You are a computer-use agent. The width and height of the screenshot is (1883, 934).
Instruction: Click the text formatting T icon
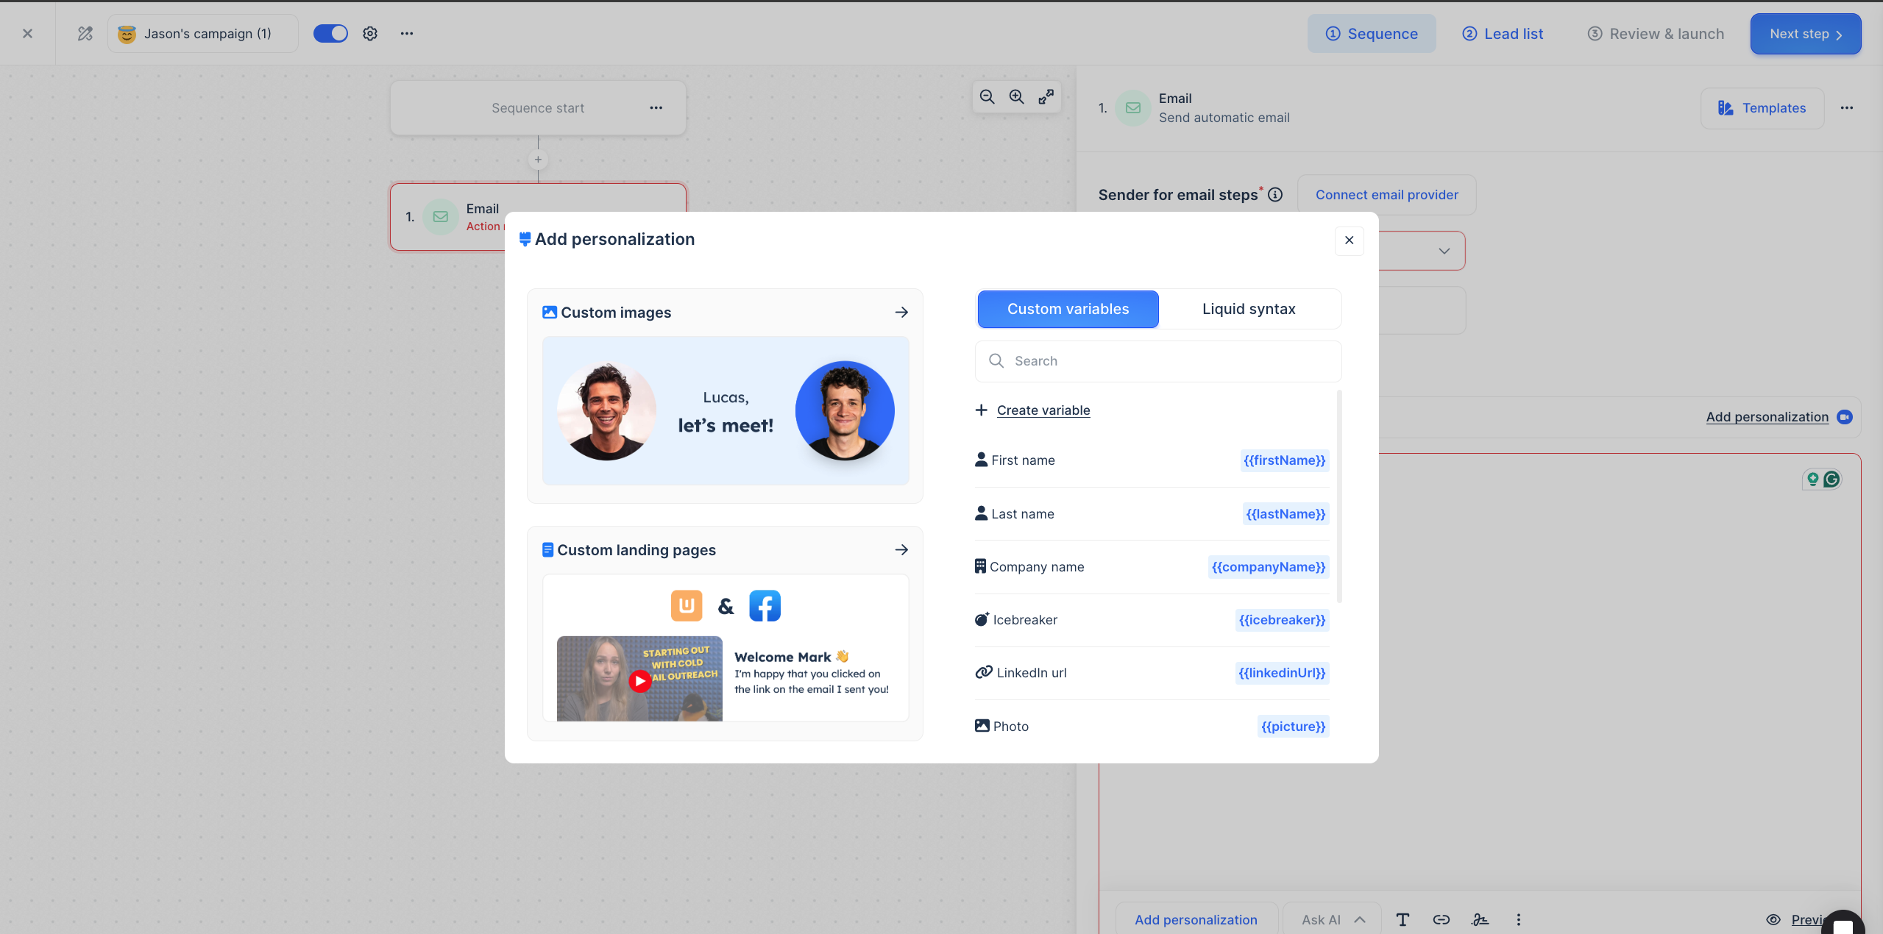pos(1403,919)
